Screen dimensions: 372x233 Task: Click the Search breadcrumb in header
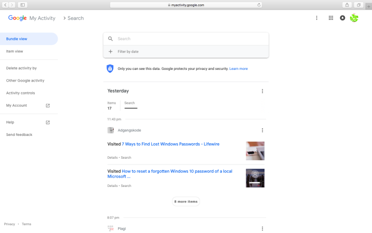76,18
